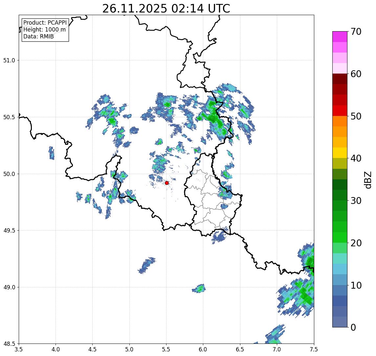376x356 pixels.
Task: Click the "Product: PCAPPI" legend line
Action: (45, 23)
